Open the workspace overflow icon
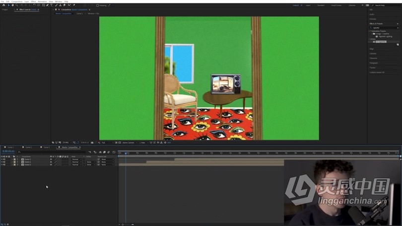 [362, 5]
